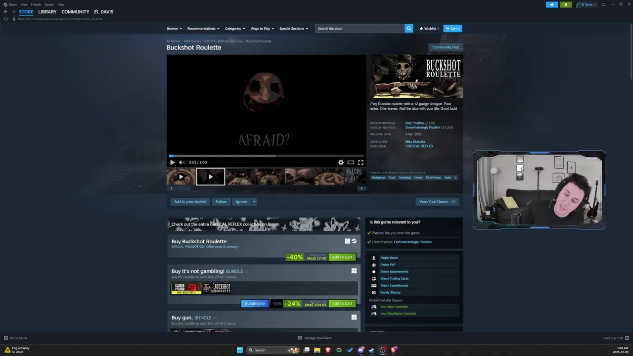Expand the Ignore options arrow
Image resolution: width=633 pixels, height=356 pixels.
point(254,202)
